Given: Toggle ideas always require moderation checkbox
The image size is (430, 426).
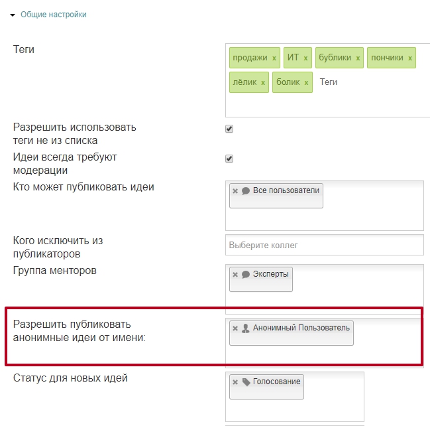Looking at the screenshot, I should [229, 159].
